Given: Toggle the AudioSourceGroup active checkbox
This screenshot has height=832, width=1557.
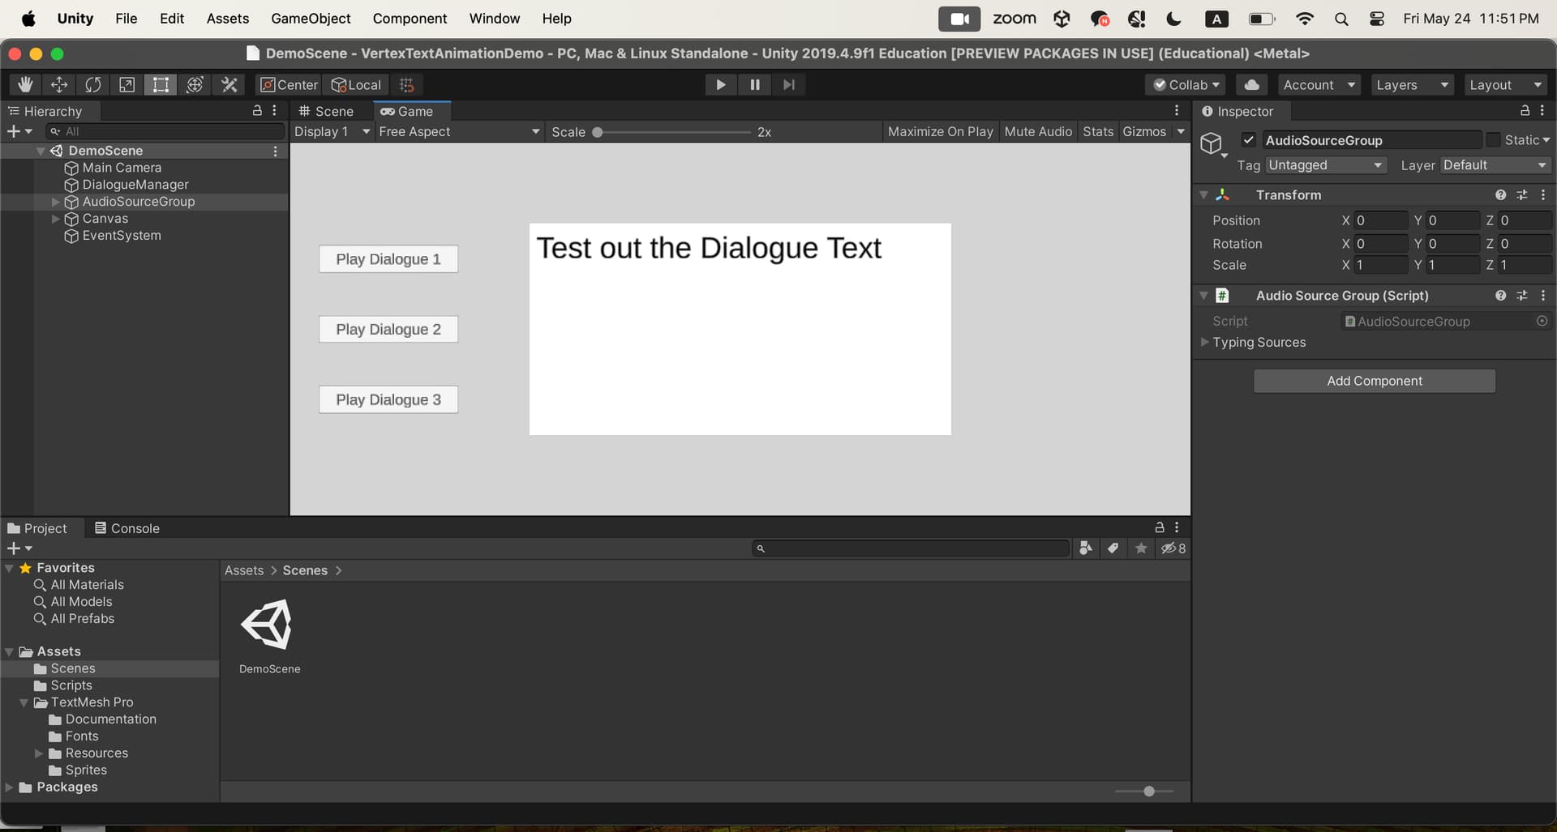Looking at the screenshot, I should [1249, 140].
